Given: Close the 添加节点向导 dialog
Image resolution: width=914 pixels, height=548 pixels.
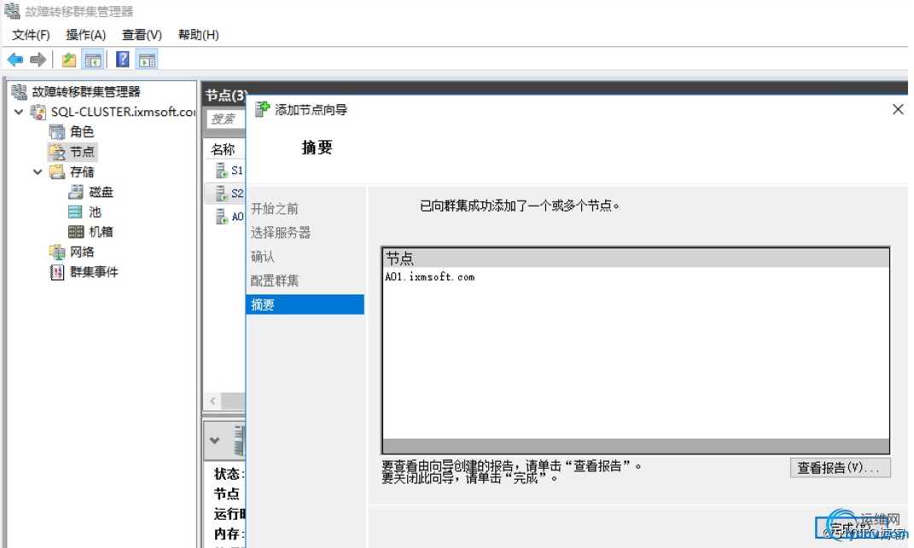Looking at the screenshot, I should (x=898, y=109).
